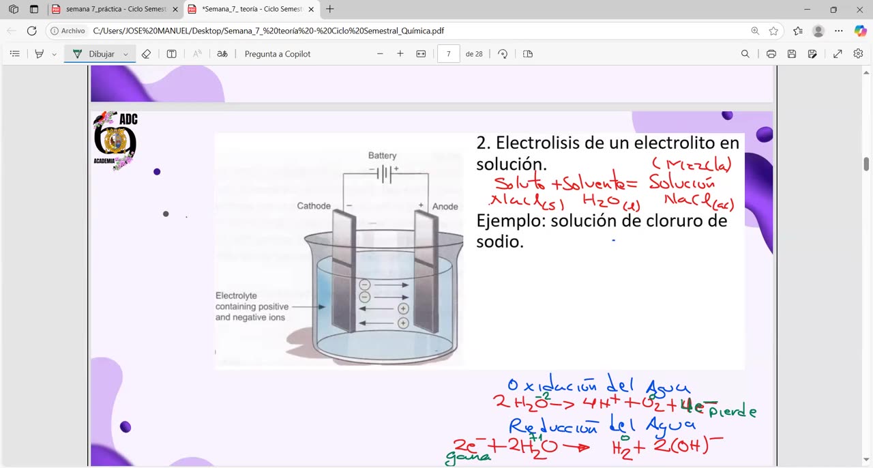The image size is (873, 468).
Task: Click the Read aloud icon
Action: (197, 54)
